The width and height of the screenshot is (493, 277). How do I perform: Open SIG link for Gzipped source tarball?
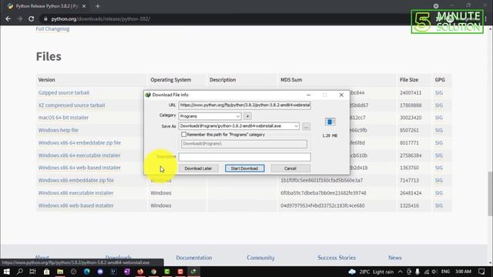tap(439, 92)
